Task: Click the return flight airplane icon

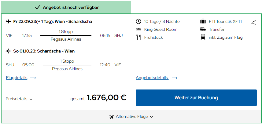Action: point(8,51)
